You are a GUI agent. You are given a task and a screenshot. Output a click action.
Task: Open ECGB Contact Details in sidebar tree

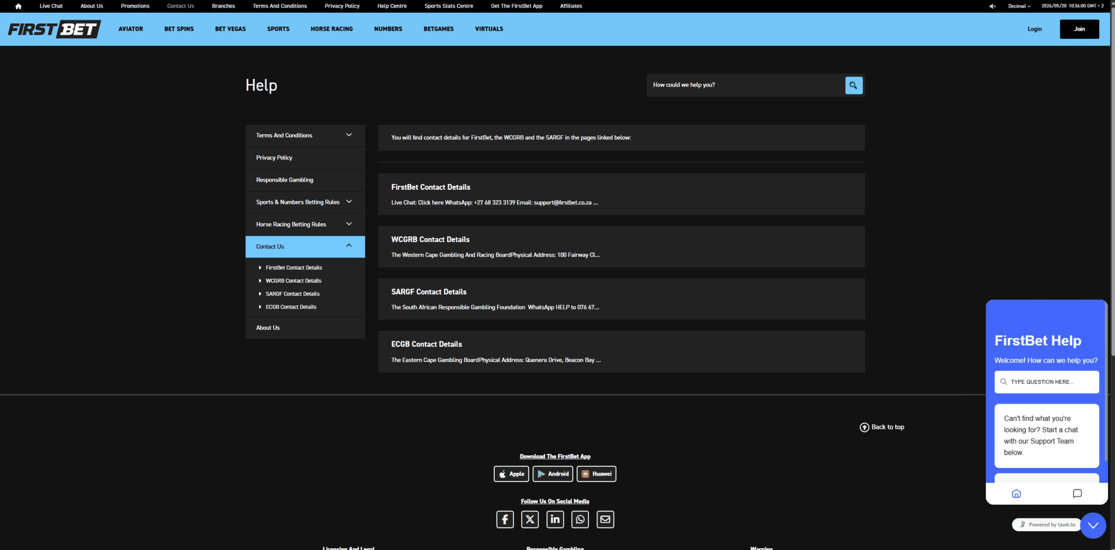[x=291, y=307]
